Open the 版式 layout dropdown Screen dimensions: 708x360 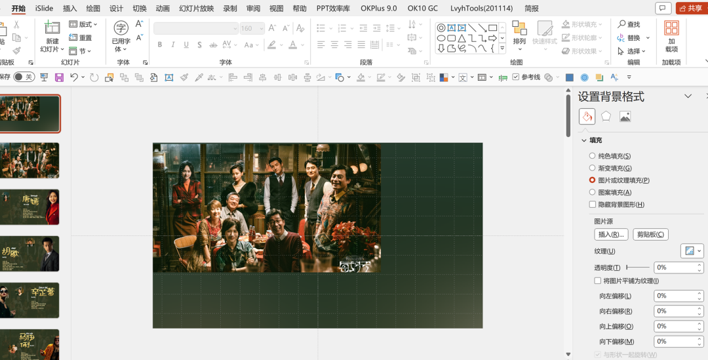coord(83,24)
